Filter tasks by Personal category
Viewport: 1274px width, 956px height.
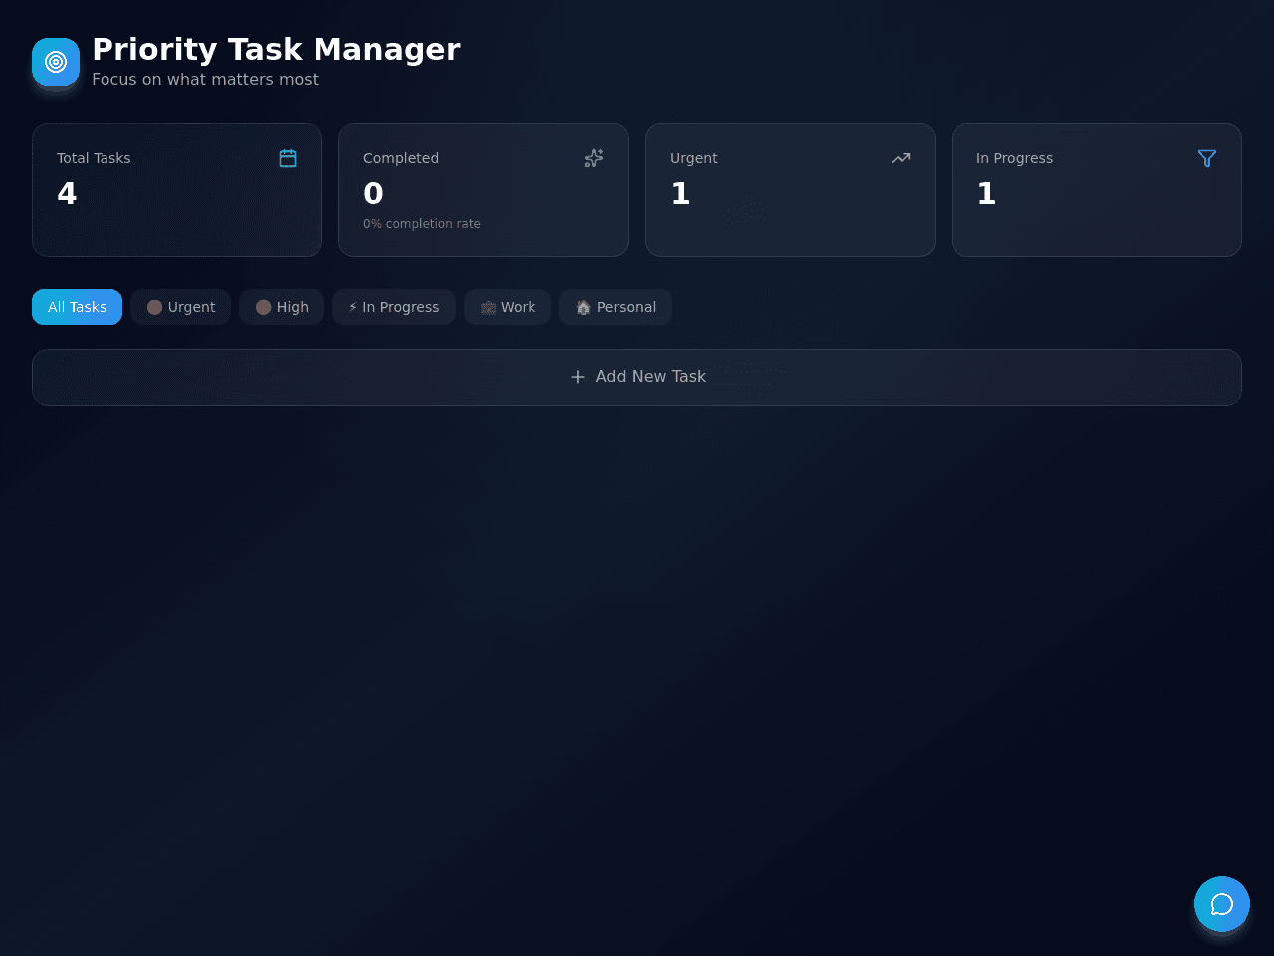[x=616, y=307]
